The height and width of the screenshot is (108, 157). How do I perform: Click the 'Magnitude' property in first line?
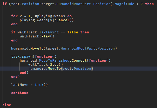124,4
